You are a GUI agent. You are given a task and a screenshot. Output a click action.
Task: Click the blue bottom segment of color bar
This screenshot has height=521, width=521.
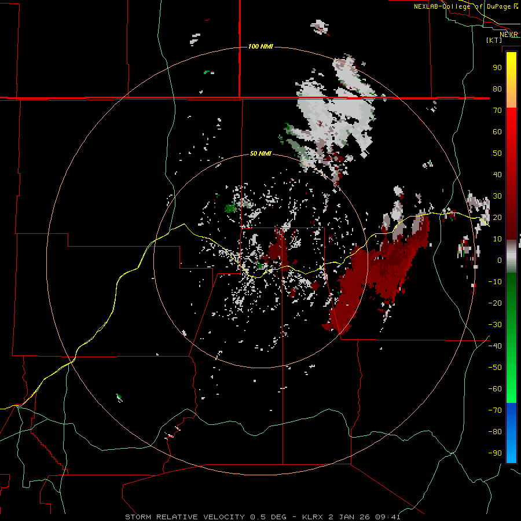511,433
